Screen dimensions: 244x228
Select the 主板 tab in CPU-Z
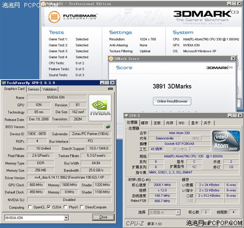[x=157, y=123]
